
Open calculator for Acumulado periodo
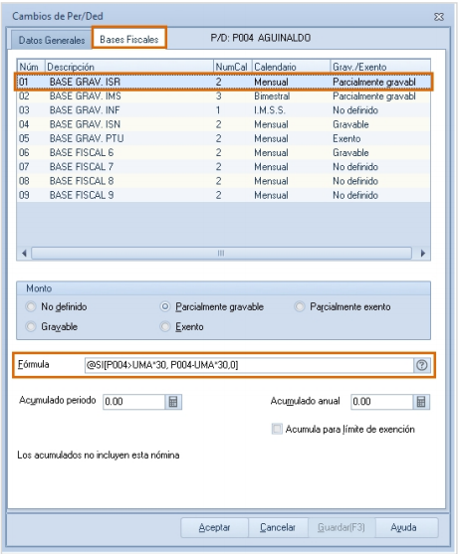[173, 402]
